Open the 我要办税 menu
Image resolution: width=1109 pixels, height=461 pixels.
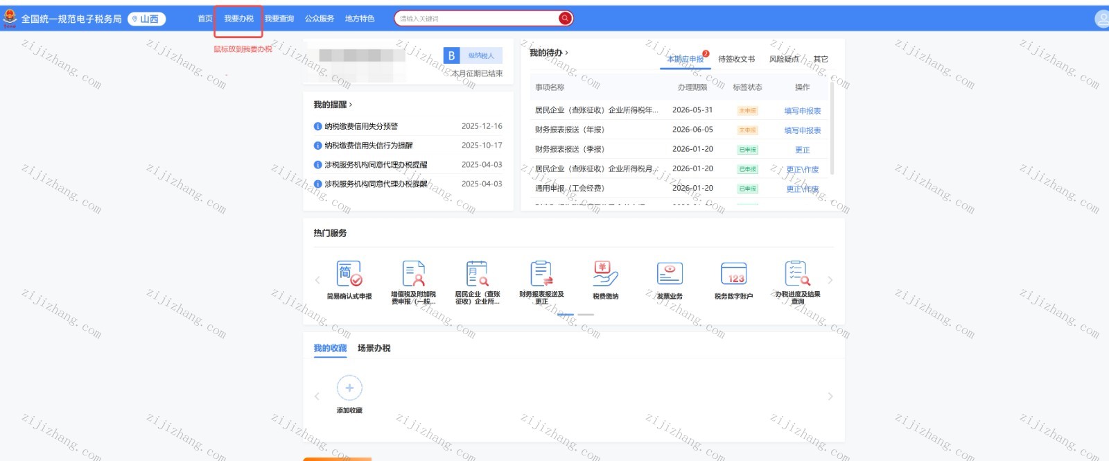(x=238, y=19)
